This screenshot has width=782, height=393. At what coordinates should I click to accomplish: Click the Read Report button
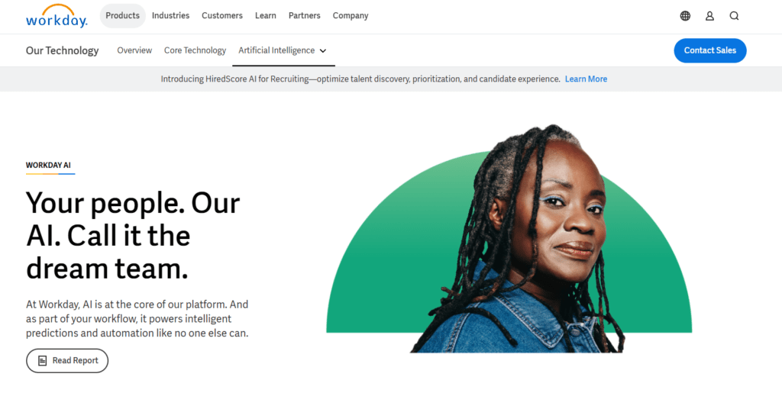coord(67,361)
